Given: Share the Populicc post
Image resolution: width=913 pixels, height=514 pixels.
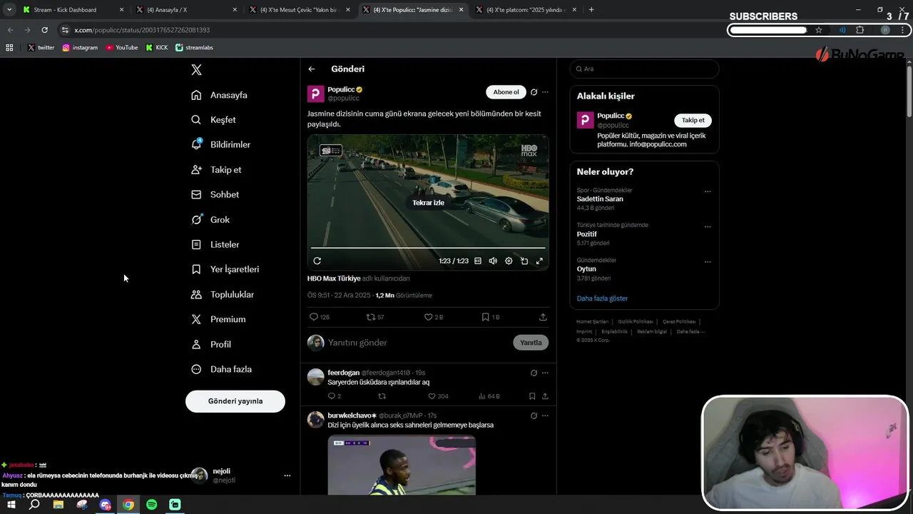Looking at the screenshot, I should tap(543, 317).
